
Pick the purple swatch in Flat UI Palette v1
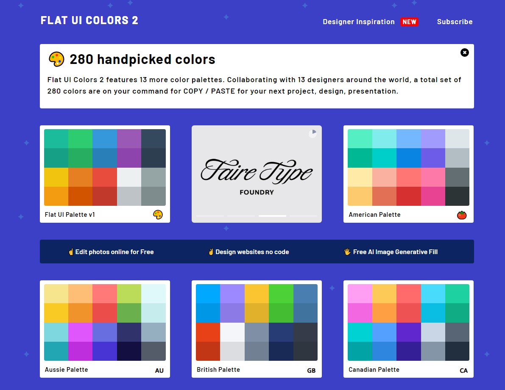[129, 138]
